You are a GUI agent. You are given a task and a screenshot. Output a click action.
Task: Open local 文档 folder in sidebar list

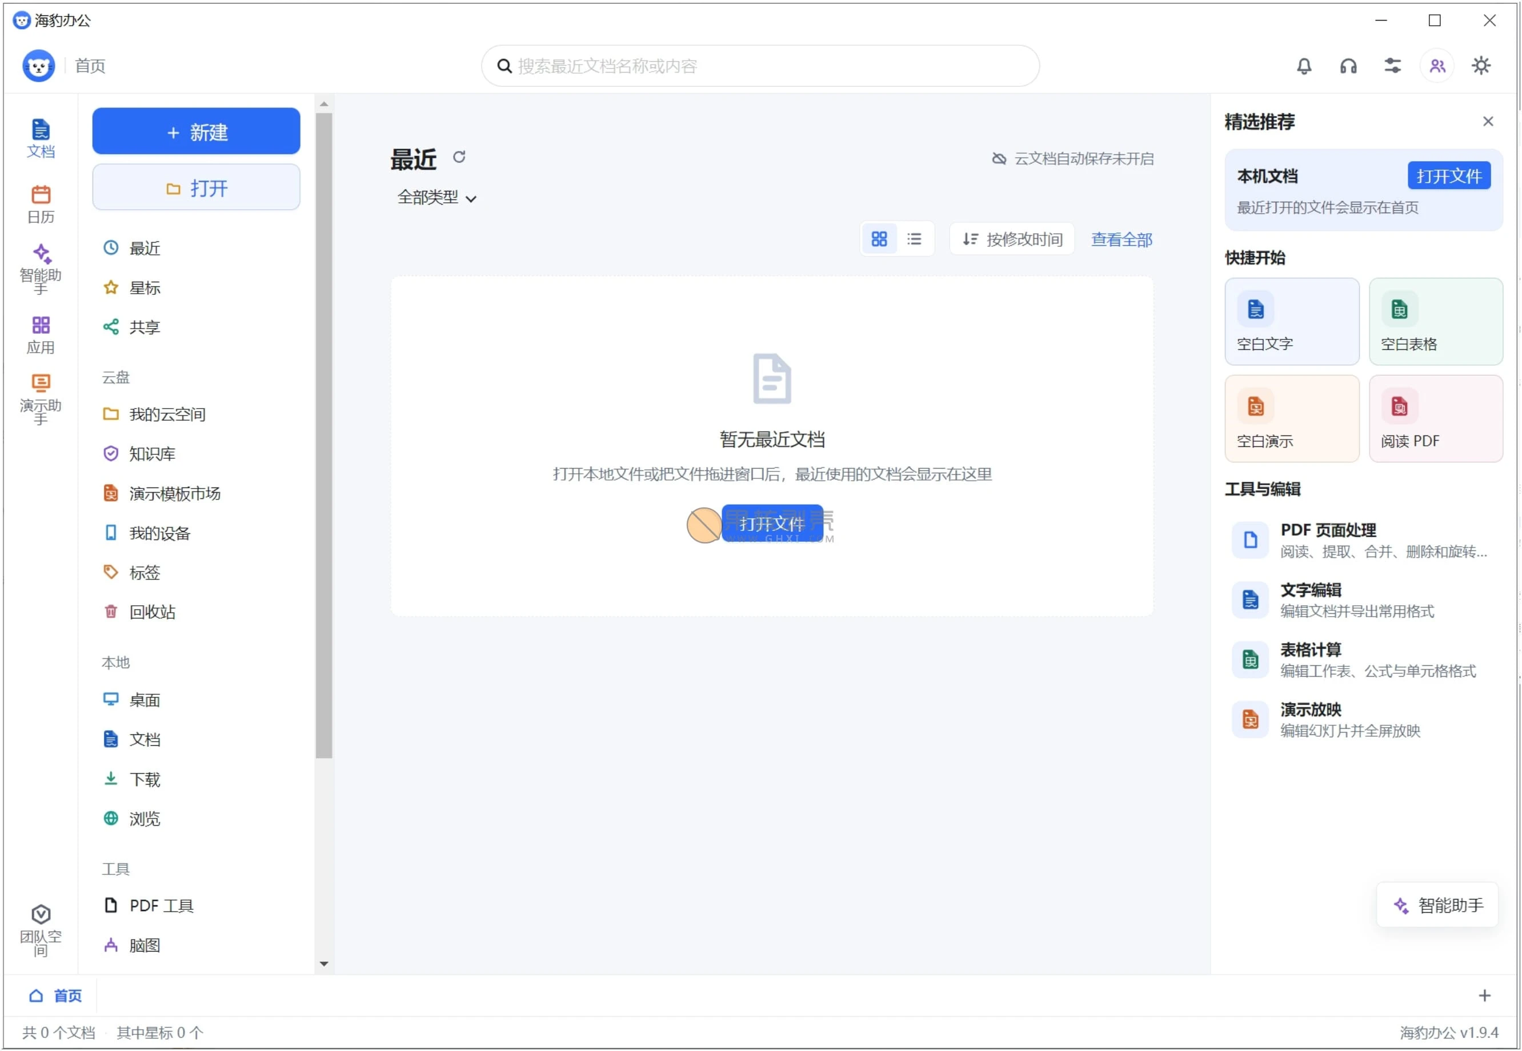click(196, 739)
